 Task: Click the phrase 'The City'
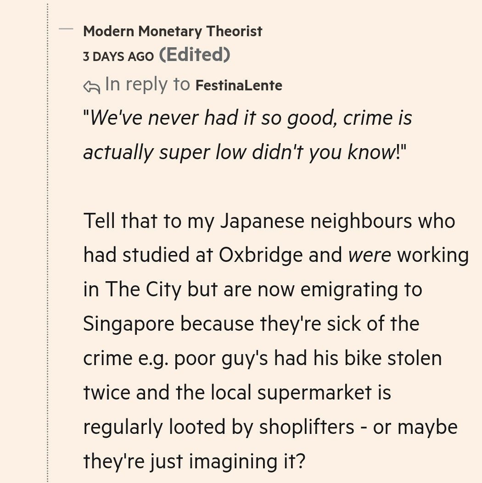(143, 290)
